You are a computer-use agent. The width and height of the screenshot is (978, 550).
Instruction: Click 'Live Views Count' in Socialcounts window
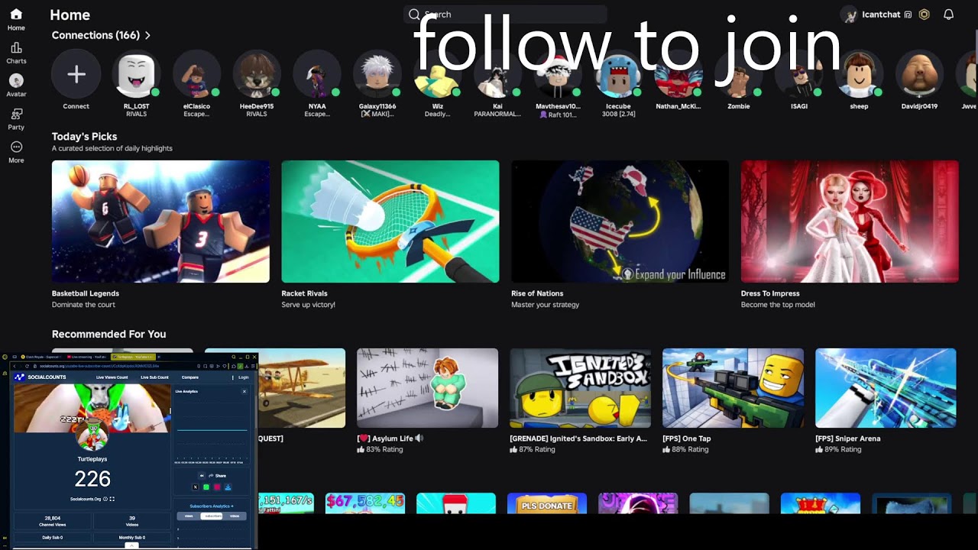(x=112, y=377)
